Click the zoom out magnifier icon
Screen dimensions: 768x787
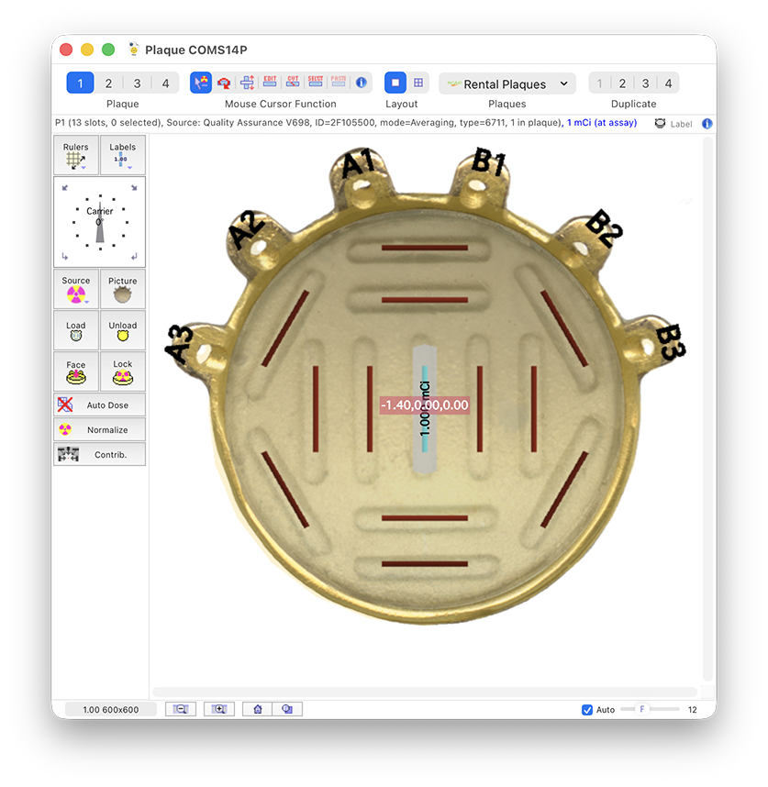pyautogui.click(x=181, y=709)
